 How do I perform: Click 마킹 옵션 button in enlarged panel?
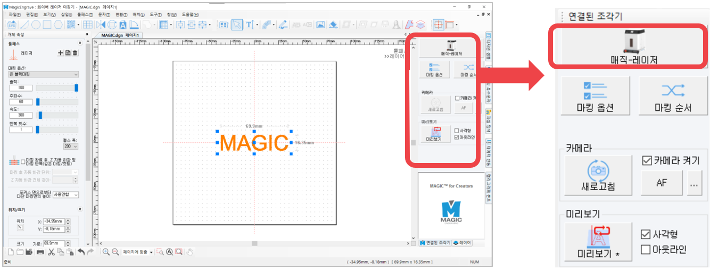(595, 95)
